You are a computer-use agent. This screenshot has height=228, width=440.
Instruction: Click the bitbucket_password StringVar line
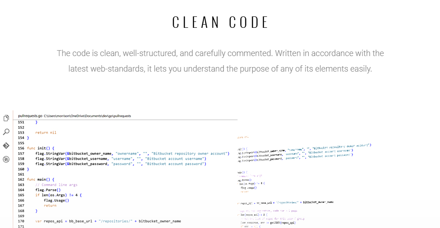pos(121,164)
